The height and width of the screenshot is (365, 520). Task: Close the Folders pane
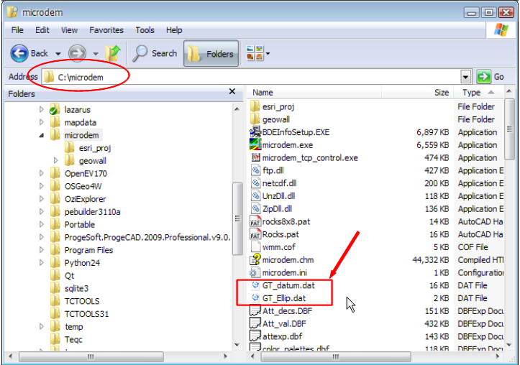[x=232, y=92]
